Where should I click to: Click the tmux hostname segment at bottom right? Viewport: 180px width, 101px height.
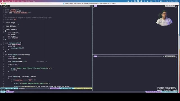click(x=170, y=92)
